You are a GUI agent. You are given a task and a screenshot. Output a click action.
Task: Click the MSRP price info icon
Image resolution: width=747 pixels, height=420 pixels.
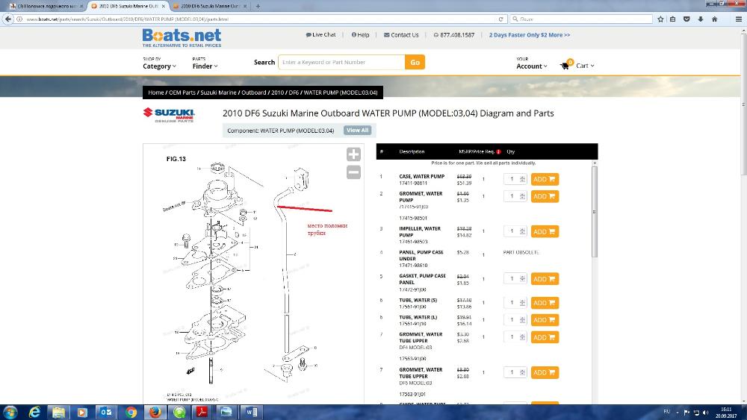click(x=498, y=151)
